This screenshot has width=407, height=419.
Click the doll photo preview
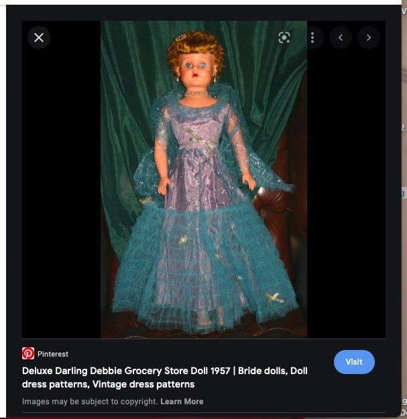pyautogui.click(x=203, y=201)
